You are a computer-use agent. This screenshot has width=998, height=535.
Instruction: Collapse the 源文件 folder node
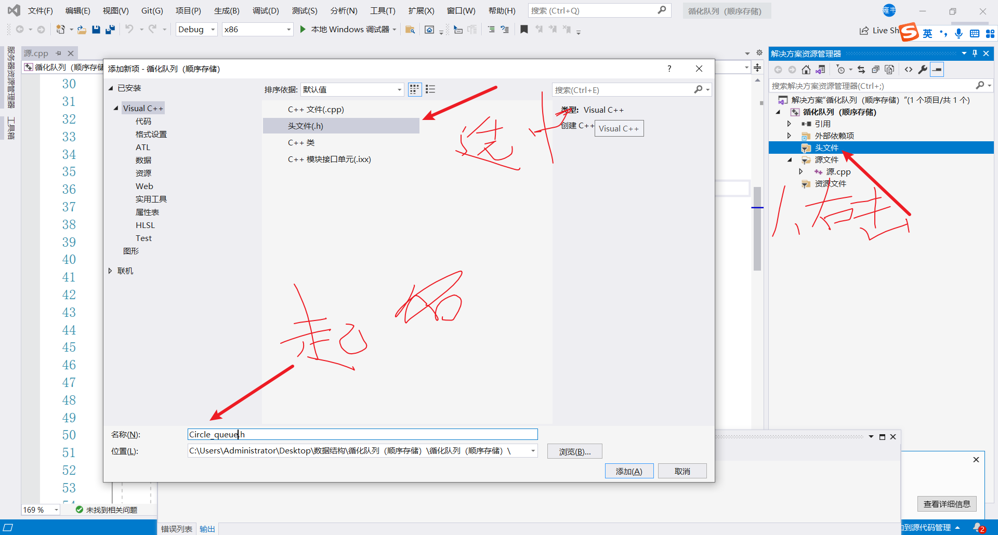pos(790,160)
